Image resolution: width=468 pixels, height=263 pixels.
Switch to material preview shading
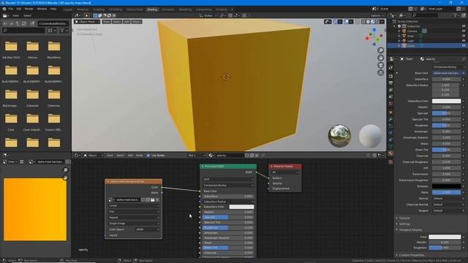(x=373, y=22)
